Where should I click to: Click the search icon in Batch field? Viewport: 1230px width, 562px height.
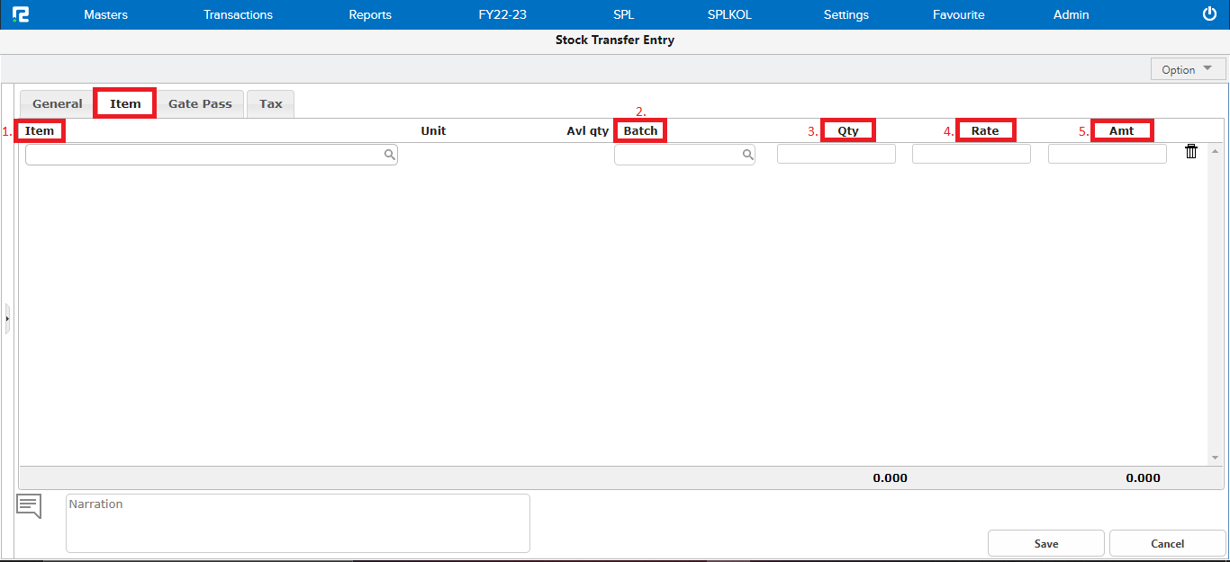[747, 155]
